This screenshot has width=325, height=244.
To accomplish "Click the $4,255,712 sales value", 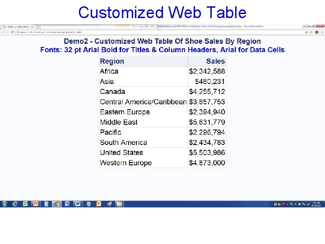I will [x=207, y=92].
